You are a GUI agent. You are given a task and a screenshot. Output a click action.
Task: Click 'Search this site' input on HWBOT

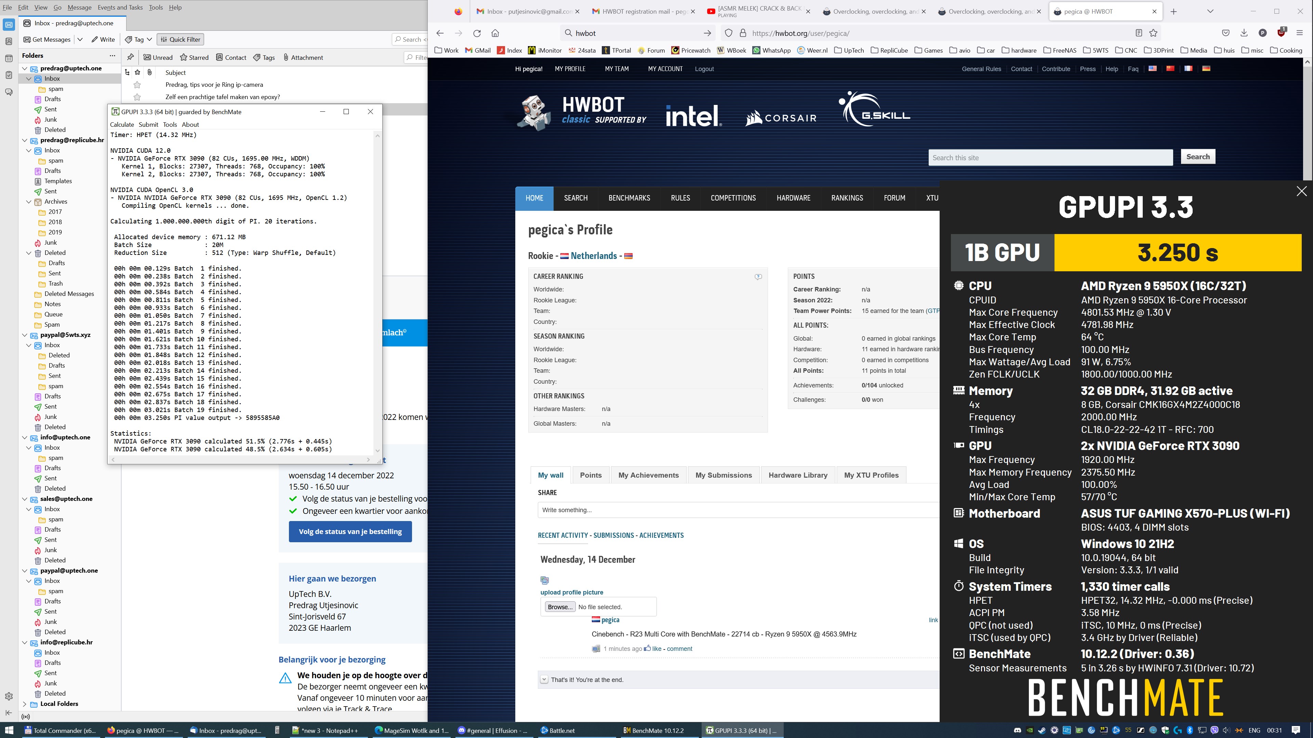pyautogui.click(x=1050, y=158)
